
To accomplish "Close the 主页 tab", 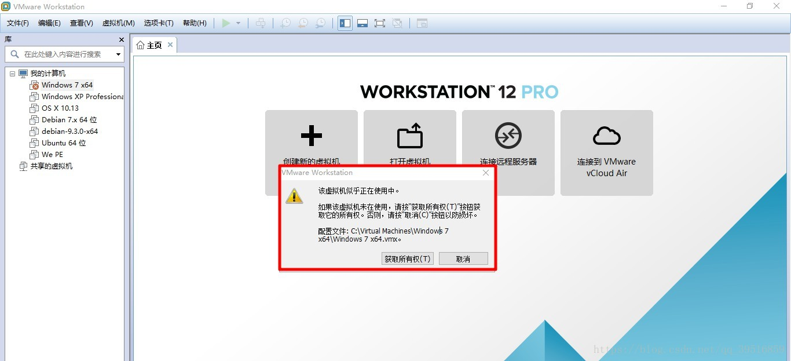I will (x=170, y=45).
